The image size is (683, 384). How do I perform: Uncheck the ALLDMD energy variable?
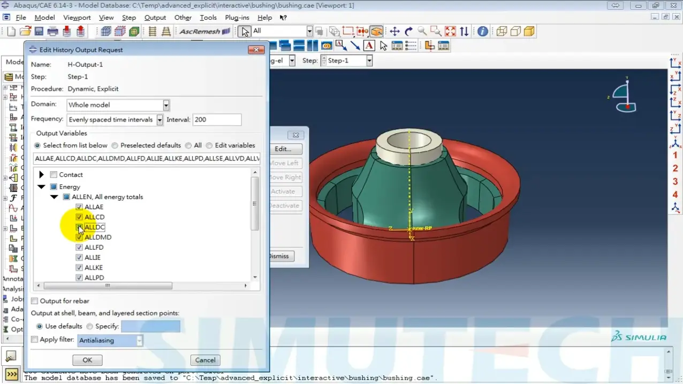(79, 237)
